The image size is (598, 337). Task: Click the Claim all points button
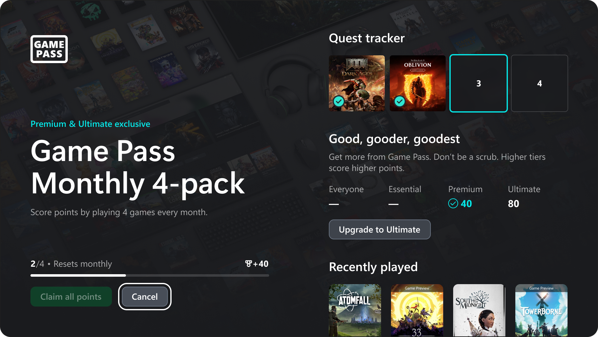[71, 297]
